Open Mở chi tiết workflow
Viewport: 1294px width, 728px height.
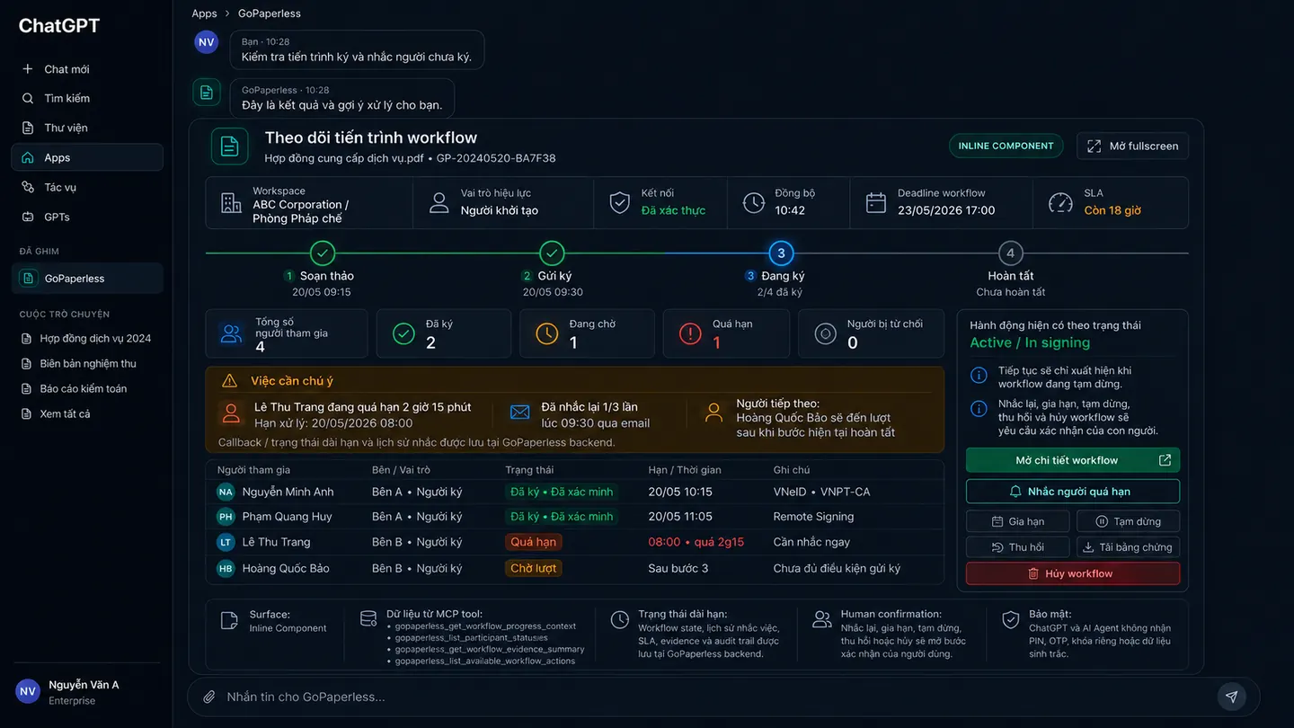(x=1072, y=460)
